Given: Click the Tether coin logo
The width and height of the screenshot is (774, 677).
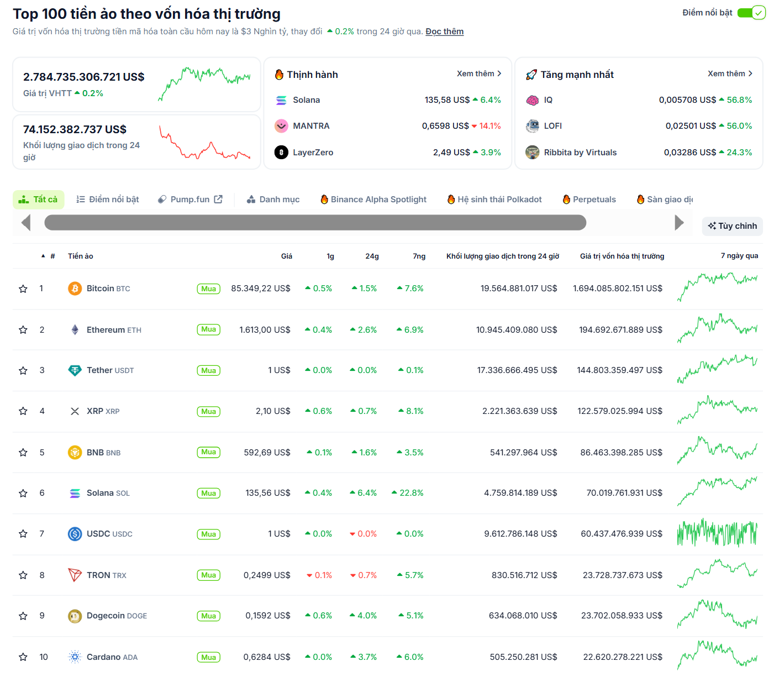Looking at the screenshot, I should [75, 370].
